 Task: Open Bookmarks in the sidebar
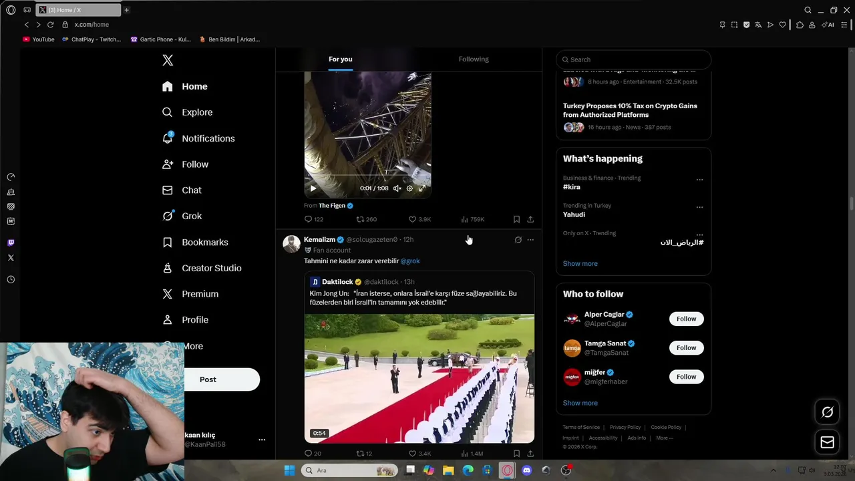(195, 242)
